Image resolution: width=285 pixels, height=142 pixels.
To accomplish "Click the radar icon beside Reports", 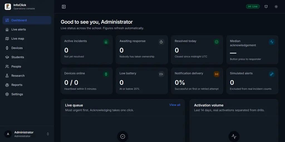I will click(7, 85).
